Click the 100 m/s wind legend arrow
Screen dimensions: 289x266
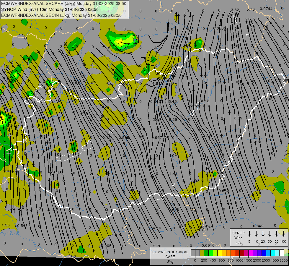click(283, 233)
